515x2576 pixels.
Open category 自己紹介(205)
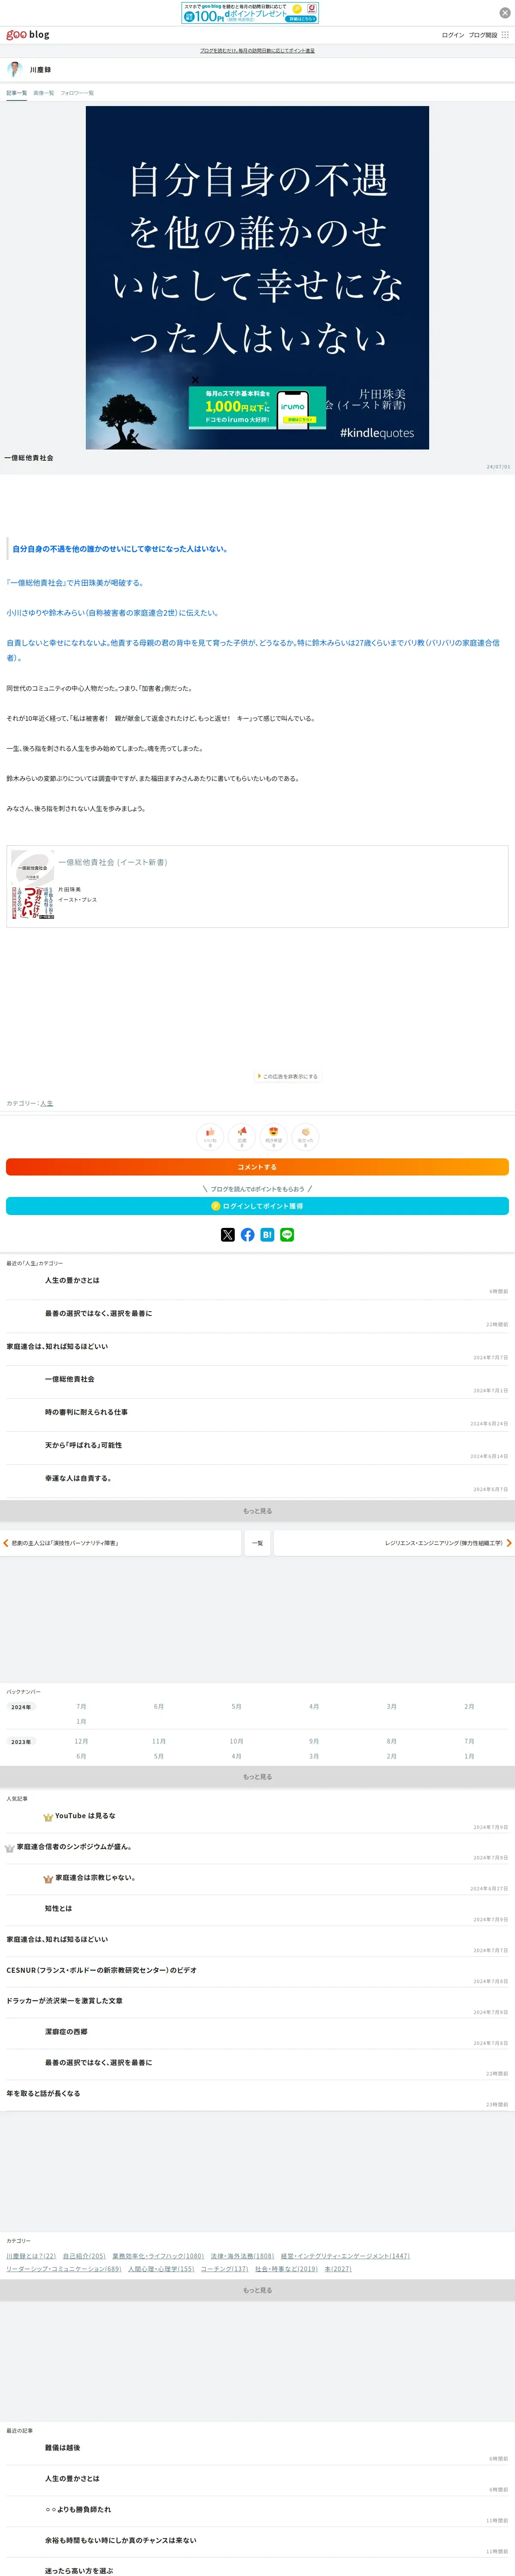84,2256
